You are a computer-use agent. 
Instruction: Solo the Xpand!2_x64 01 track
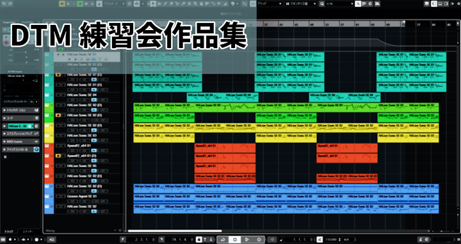[63, 146]
